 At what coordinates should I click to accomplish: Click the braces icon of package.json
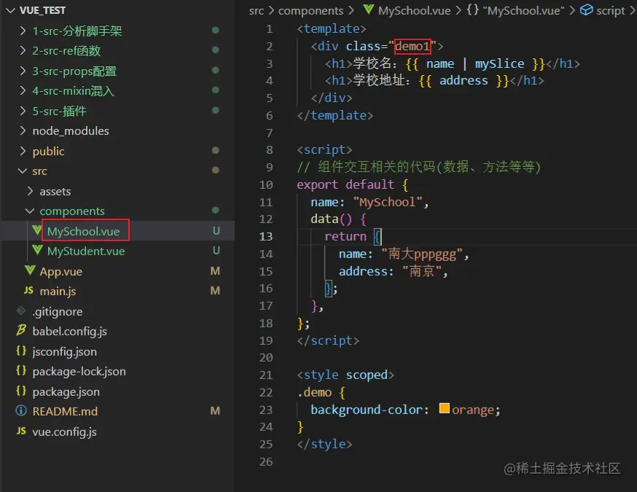pos(21,391)
